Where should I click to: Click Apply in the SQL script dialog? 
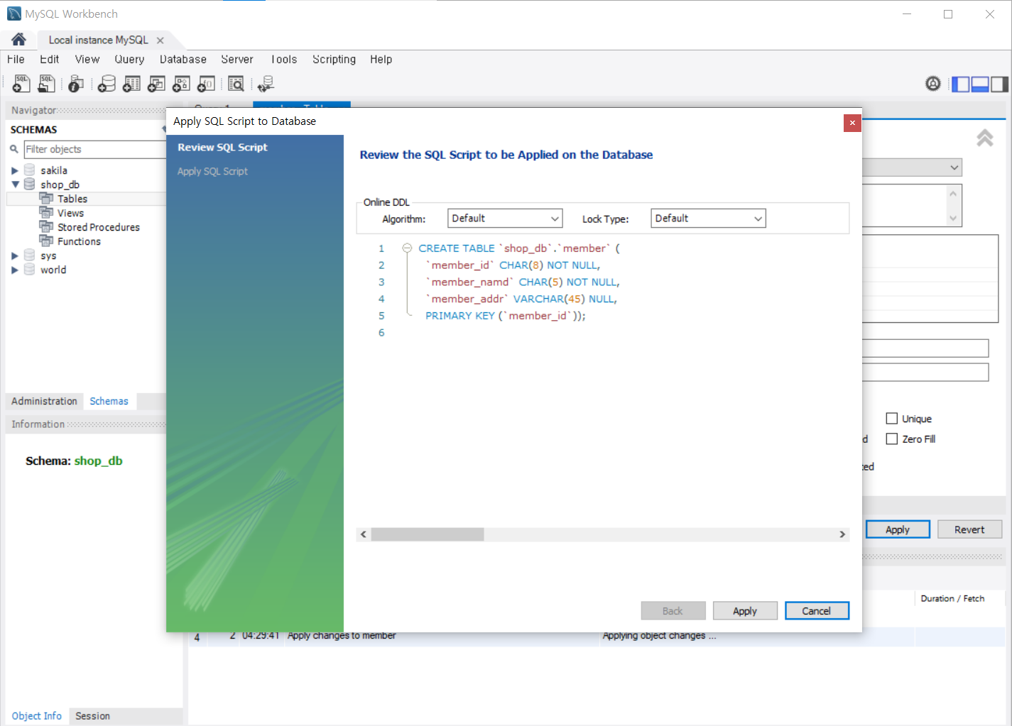pyautogui.click(x=745, y=611)
